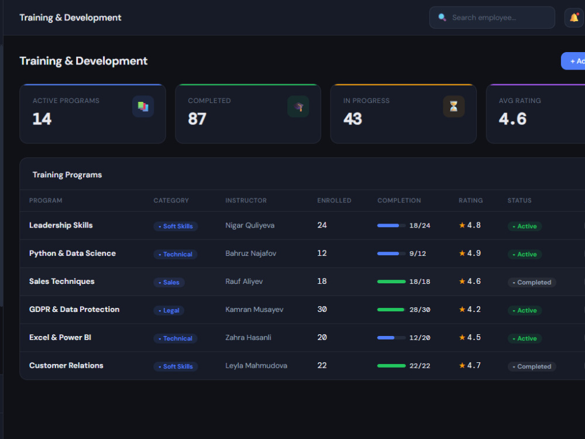This screenshot has height=439, width=585.
Task: Click the Enrolled column header
Action: 334,200
